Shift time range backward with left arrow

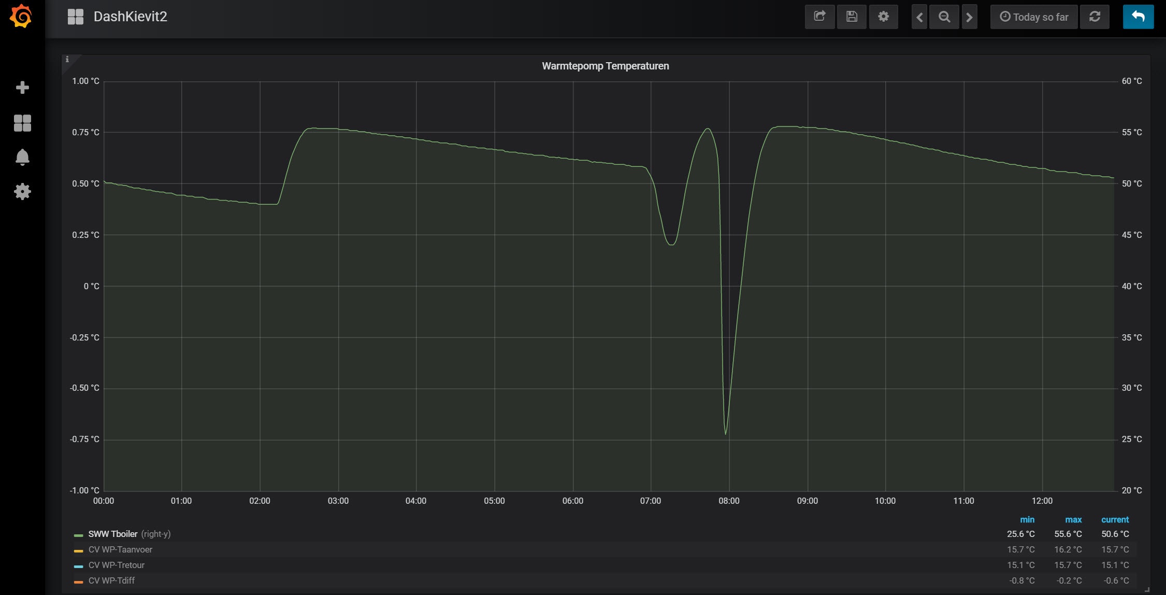point(919,17)
